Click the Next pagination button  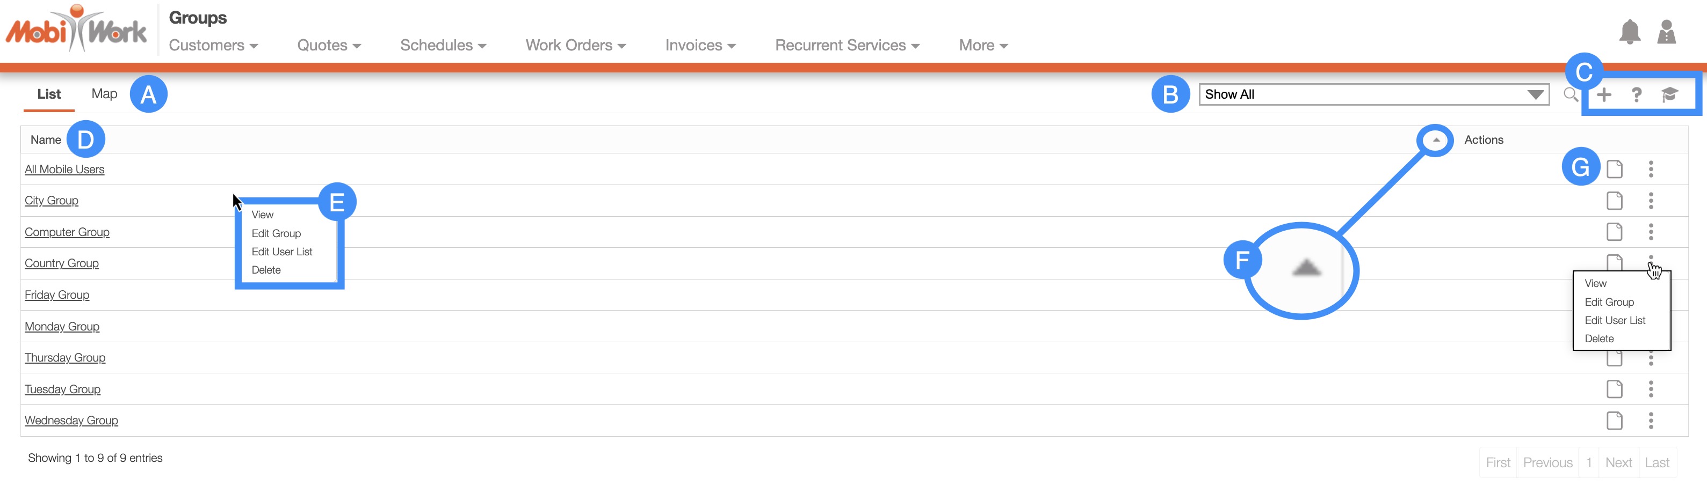tap(1617, 463)
